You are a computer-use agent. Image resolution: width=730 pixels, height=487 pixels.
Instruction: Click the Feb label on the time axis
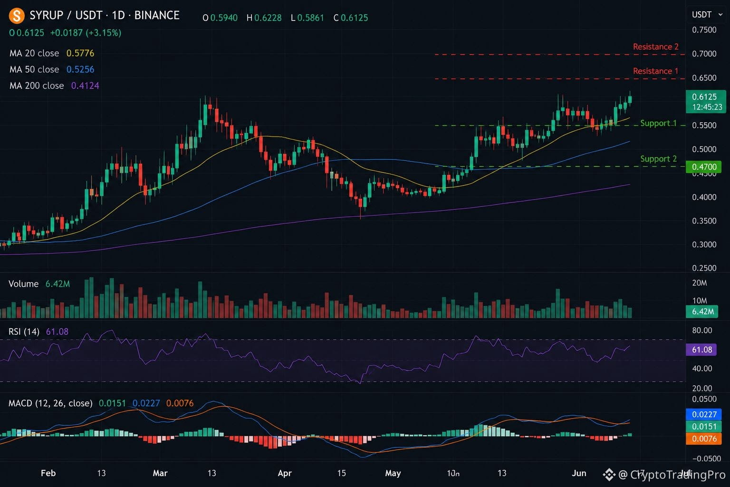(48, 473)
